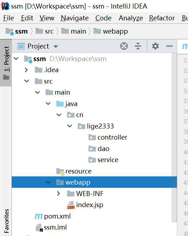This screenshot has height=236, width=188.
Task: Expand the WEB-INF folder
Action: click(59, 194)
